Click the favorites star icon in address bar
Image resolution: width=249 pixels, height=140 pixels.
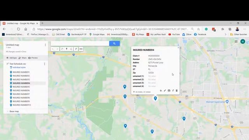click(x=198, y=29)
